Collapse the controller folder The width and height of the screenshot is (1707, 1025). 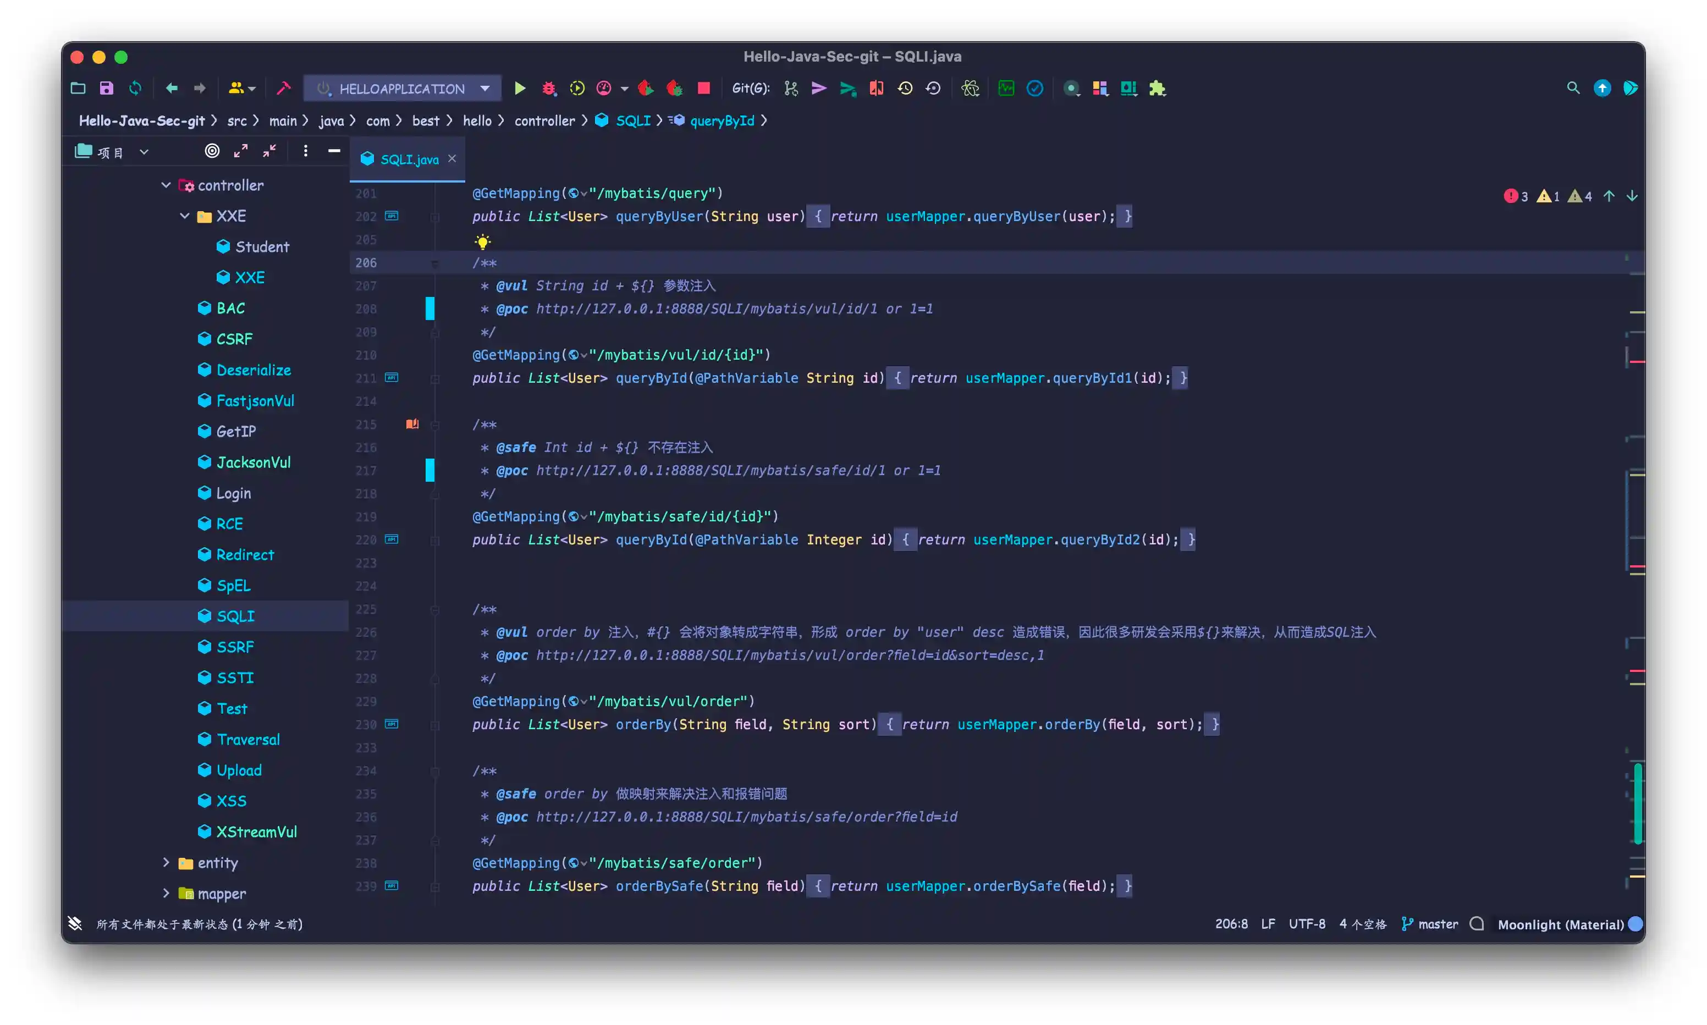coord(166,185)
